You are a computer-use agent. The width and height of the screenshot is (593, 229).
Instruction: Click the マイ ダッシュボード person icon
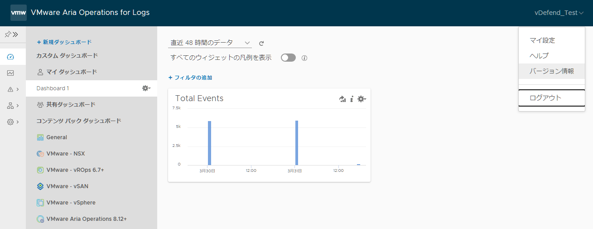40,72
